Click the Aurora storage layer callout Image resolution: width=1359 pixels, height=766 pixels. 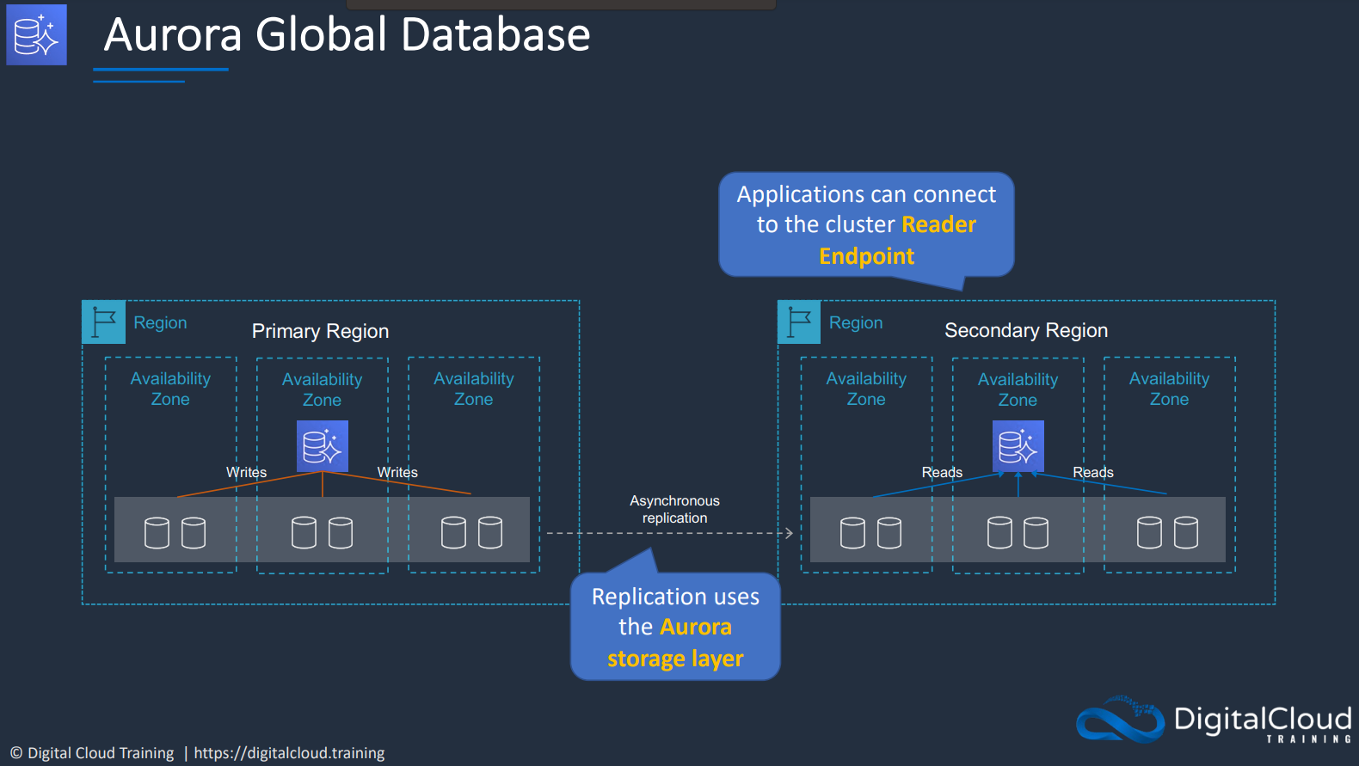pyautogui.click(x=675, y=627)
